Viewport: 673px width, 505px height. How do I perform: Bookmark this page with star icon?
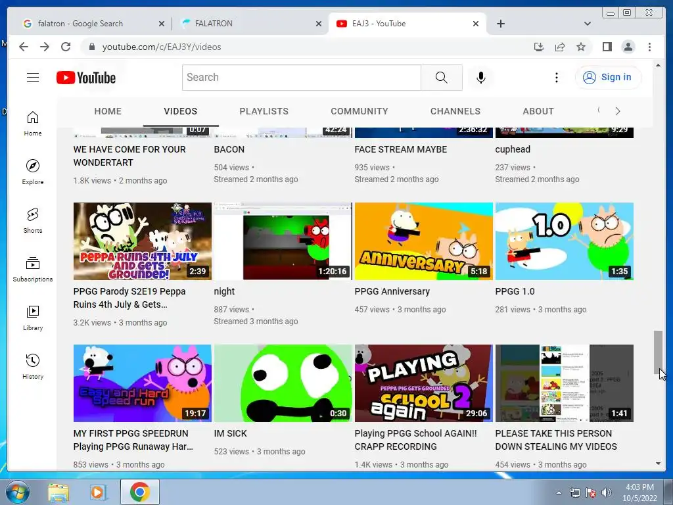click(x=581, y=47)
